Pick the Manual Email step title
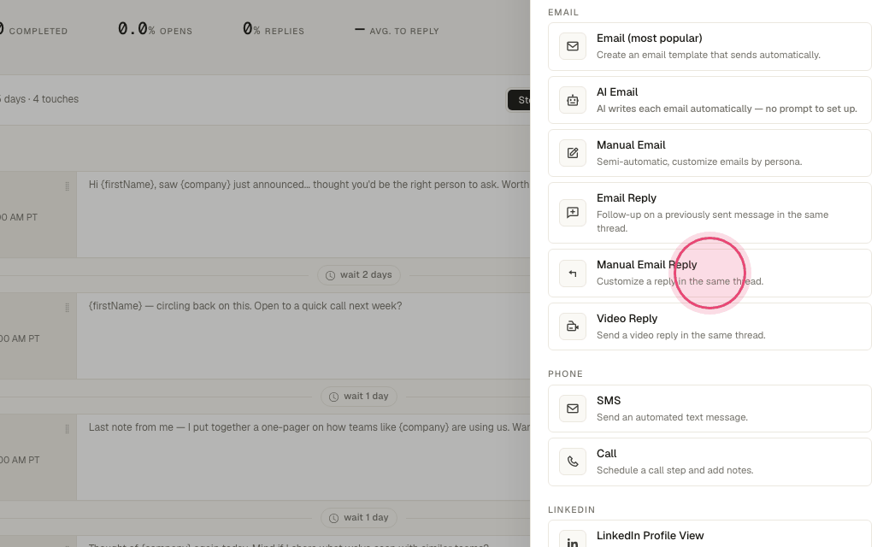 [x=631, y=145]
